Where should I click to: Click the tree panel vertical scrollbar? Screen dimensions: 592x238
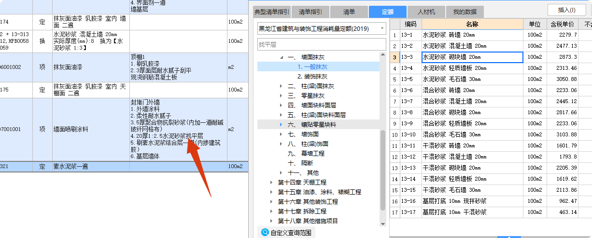point(383,170)
